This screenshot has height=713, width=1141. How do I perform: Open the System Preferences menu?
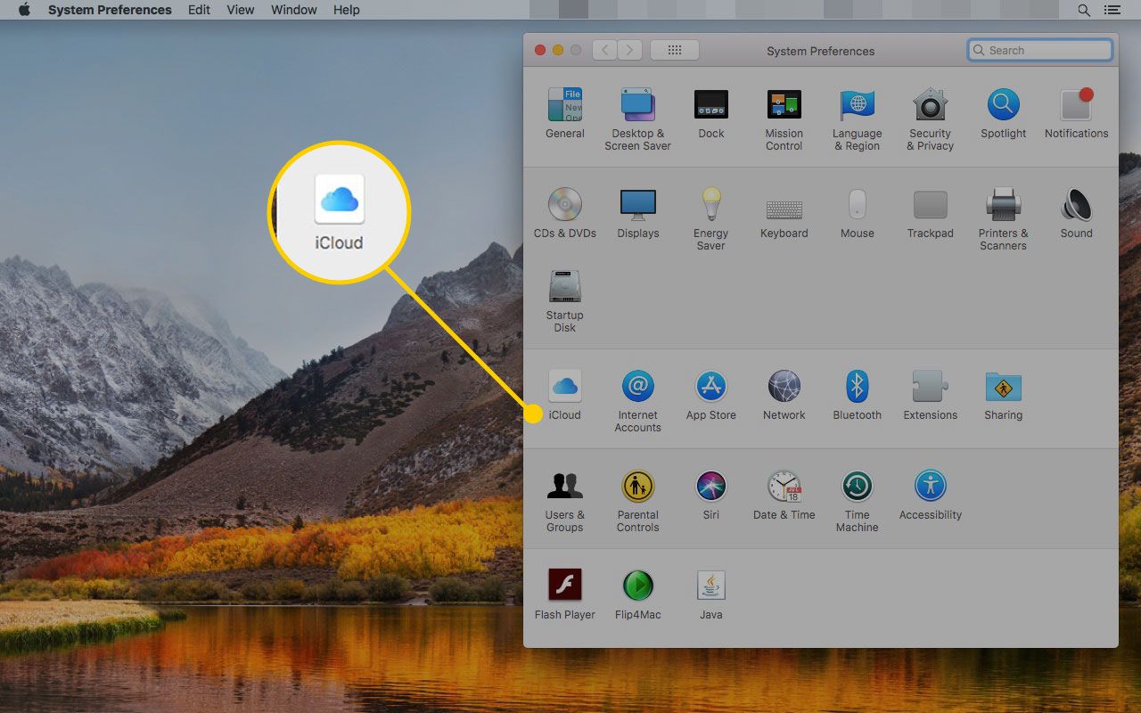110,10
